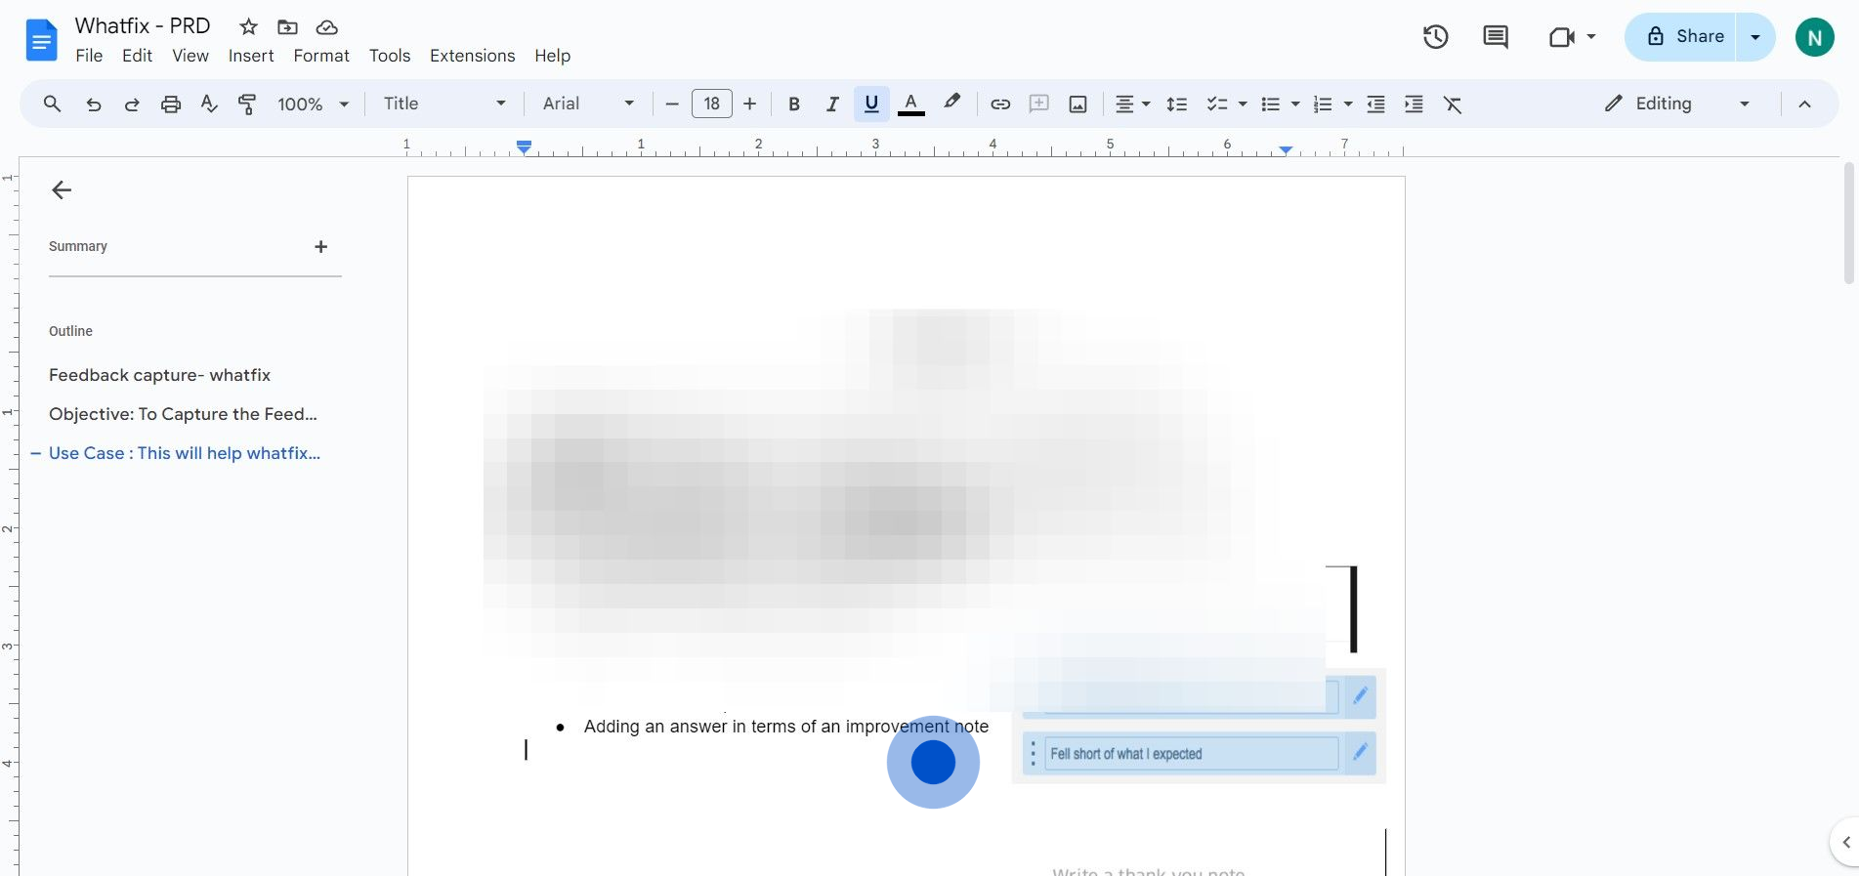The width and height of the screenshot is (1859, 876).
Task: Click the Share button
Action: [x=1681, y=37]
